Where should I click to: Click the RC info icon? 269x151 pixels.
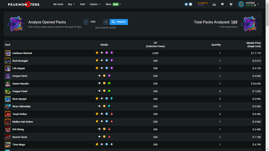pos(255,6)
